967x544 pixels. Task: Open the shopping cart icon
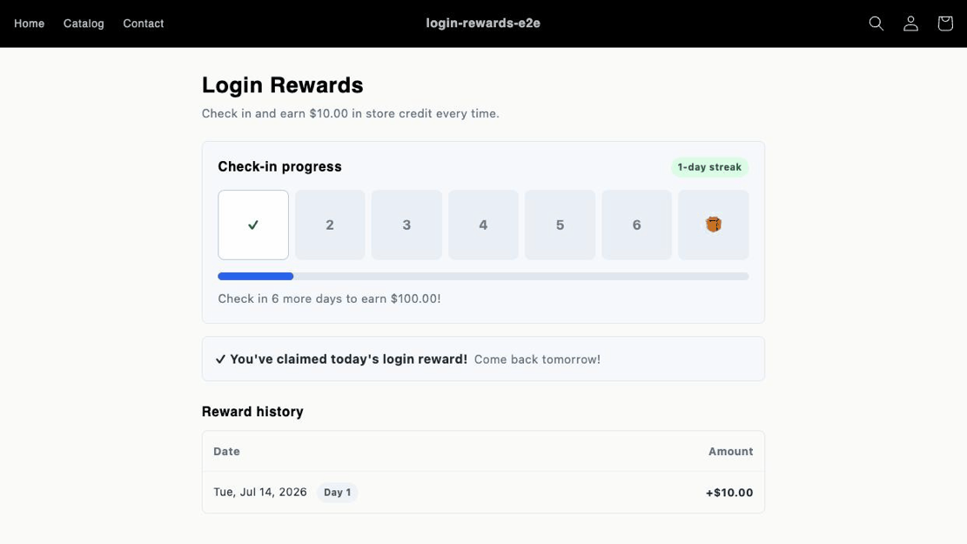944,24
